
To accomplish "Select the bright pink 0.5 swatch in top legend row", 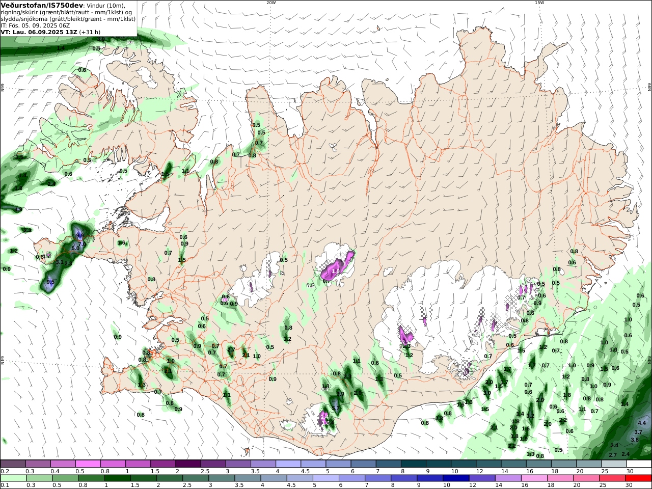I will click(x=88, y=464).
